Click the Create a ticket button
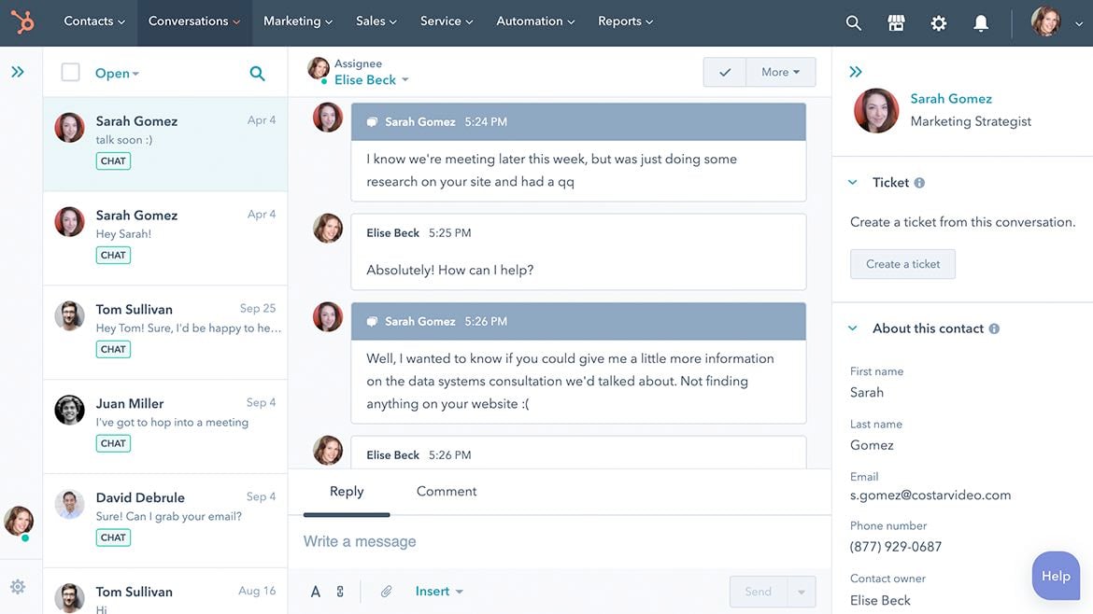This screenshot has width=1093, height=614. pyautogui.click(x=901, y=264)
